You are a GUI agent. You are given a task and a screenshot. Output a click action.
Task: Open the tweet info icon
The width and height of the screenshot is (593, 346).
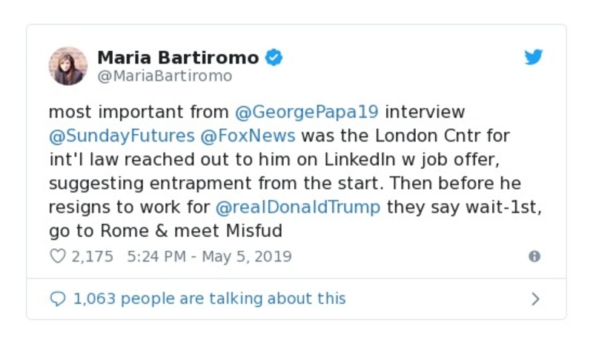coord(534,256)
